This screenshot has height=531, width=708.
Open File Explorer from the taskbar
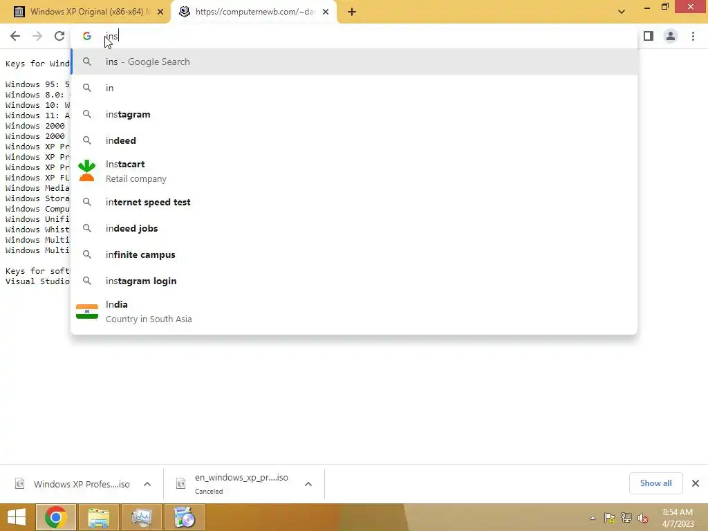click(99, 517)
